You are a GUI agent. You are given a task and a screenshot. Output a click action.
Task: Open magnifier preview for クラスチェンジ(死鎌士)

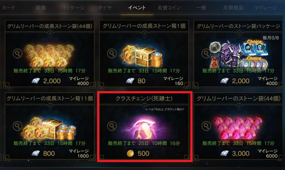click(112, 126)
